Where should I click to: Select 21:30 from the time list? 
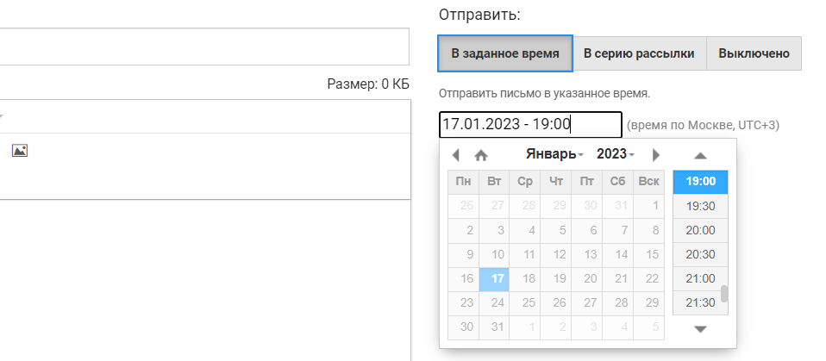pos(699,302)
